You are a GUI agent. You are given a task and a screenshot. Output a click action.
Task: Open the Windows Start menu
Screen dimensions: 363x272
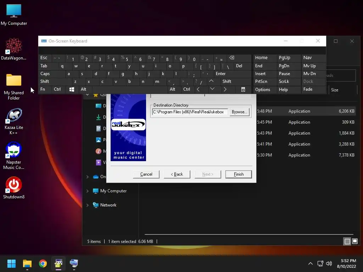coord(11,263)
